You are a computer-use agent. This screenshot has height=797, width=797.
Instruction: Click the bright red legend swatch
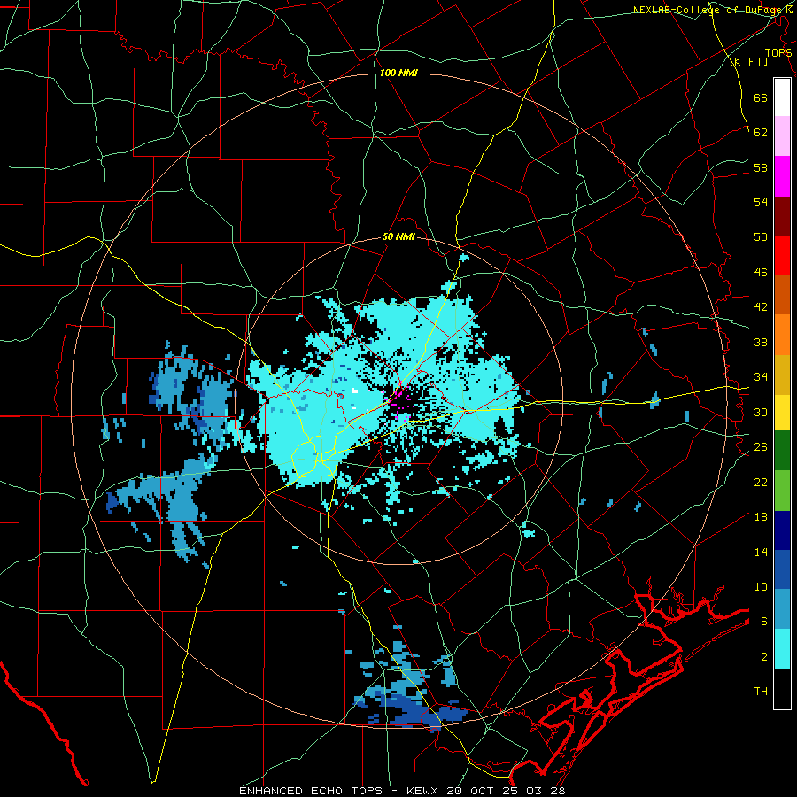tap(782, 255)
